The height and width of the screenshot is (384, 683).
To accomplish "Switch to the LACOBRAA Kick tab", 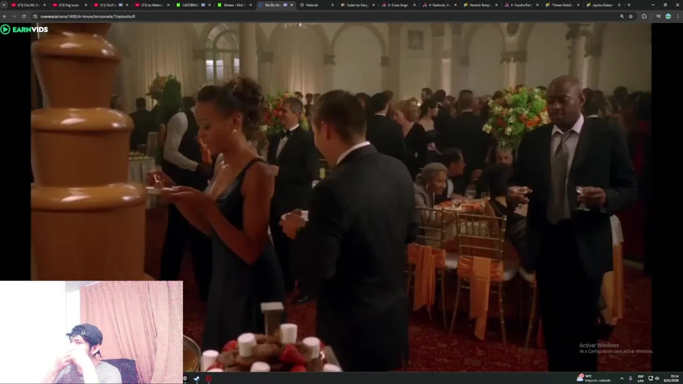I will click(x=194, y=5).
